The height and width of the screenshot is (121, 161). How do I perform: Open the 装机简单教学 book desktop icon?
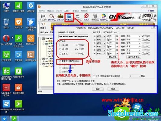(31, 56)
